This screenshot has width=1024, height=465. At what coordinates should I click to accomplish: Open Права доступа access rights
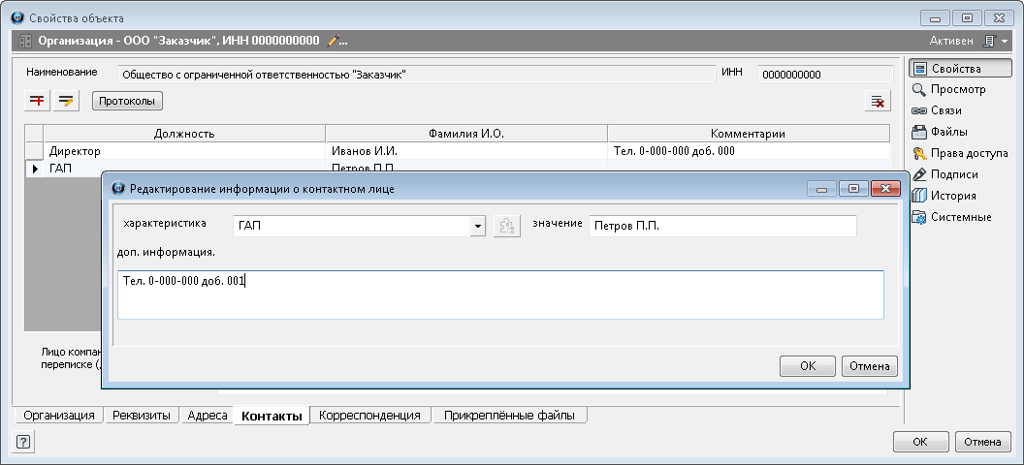[x=969, y=154]
